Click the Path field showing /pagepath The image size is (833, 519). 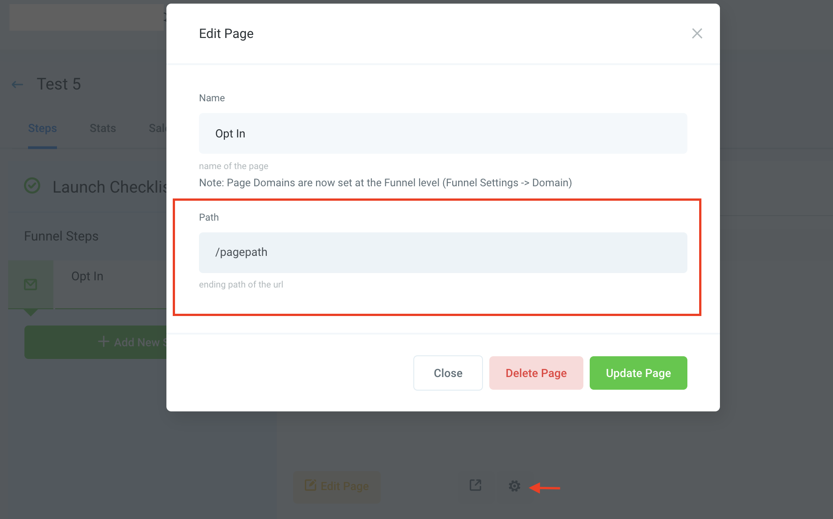pyautogui.click(x=443, y=252)
